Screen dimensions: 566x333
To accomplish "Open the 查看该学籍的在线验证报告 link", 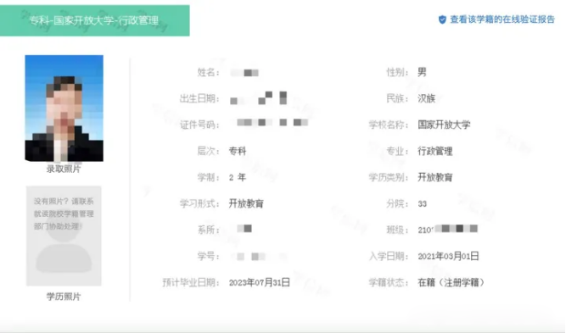I will pyautogui.click(x=502, y=19).
